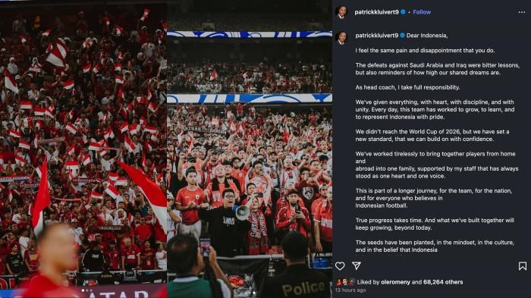This screenshot has height=298, width=531.
Task: Click the verified badge next to caption username
Action: point(402,35)
